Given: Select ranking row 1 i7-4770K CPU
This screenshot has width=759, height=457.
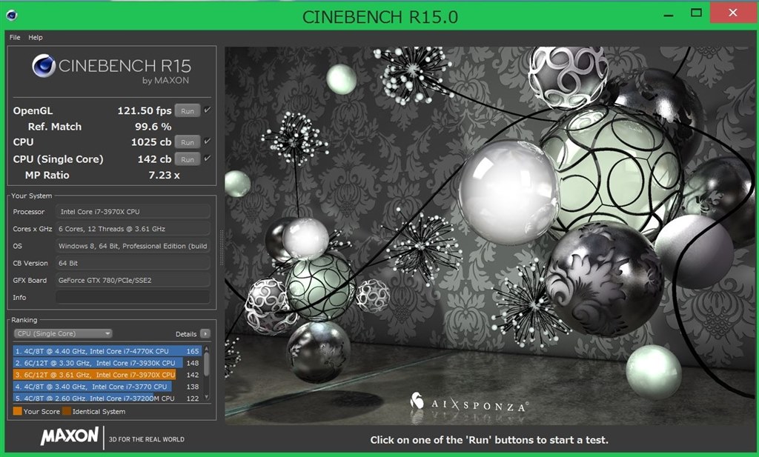Looking at the screenshot, I should (x=107, y=351).
